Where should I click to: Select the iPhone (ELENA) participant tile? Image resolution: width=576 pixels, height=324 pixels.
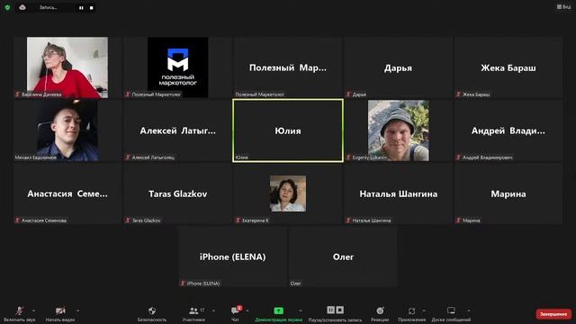(233, 256)
